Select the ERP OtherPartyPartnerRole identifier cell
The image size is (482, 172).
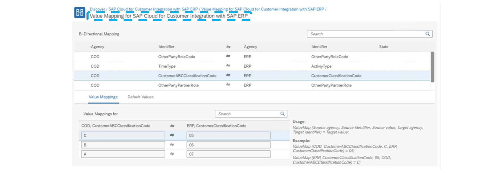point(331,85)
